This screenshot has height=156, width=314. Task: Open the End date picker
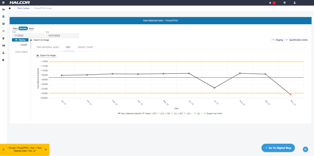(62, 36)
